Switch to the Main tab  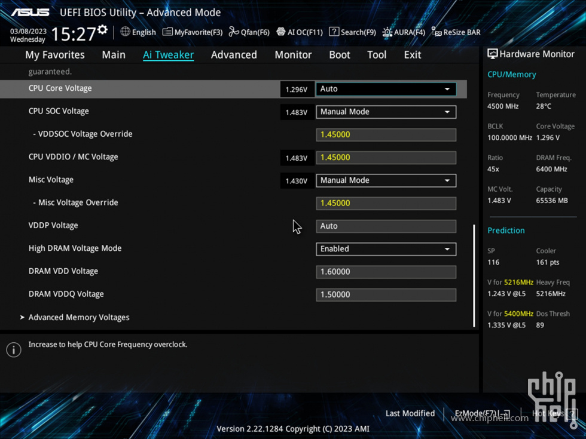(x=114, y=55)
